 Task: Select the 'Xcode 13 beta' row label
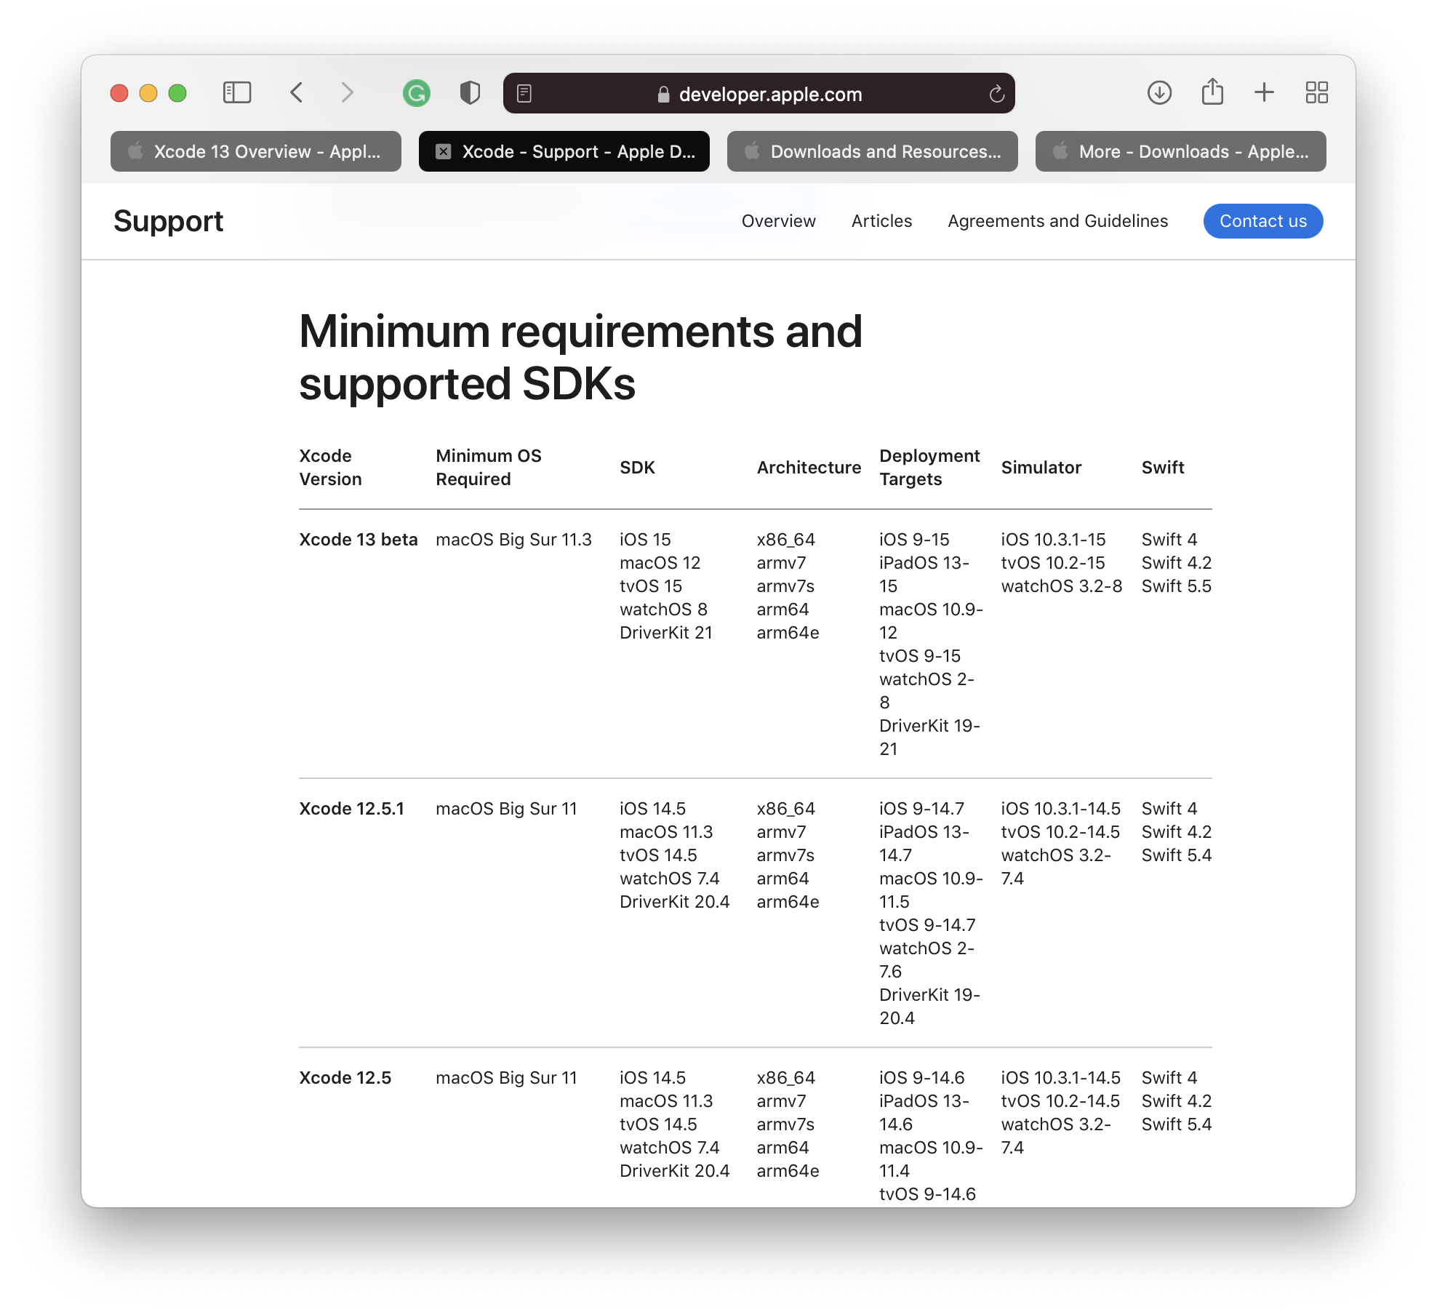pos(359,540)
